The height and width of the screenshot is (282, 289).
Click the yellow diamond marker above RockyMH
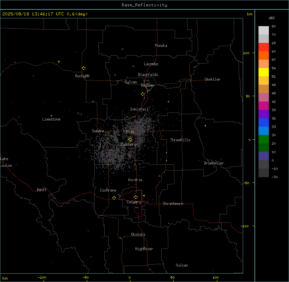pyautogui.click(x=83, y=68)
